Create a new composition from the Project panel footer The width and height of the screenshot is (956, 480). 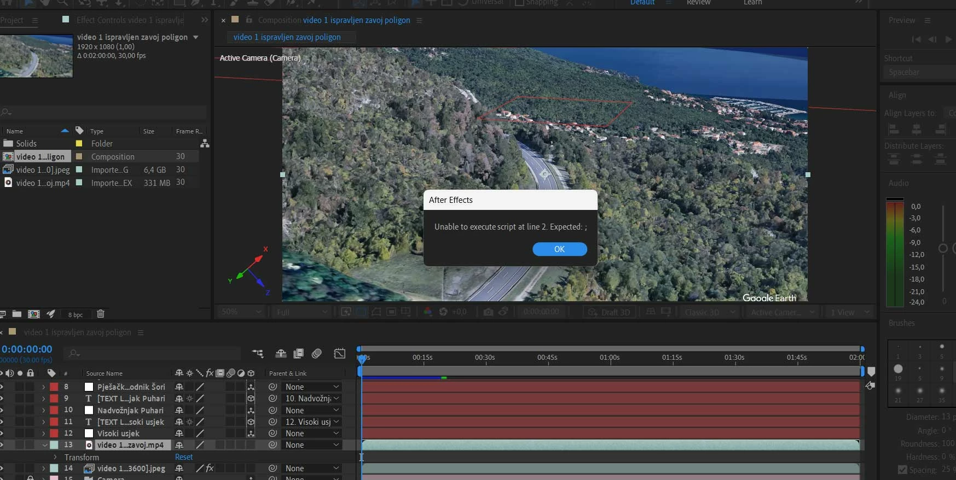pos(34,314)
